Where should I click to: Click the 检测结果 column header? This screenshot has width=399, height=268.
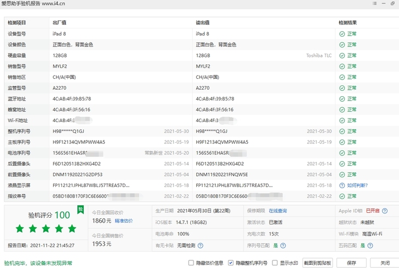pyautogui.click(x=347, y=22)
